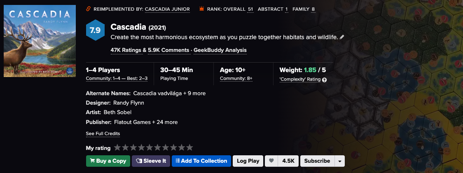Click the complexity rating help question icon
The width and height of the screenshot is (463, 173).
(x=325, y=80)
